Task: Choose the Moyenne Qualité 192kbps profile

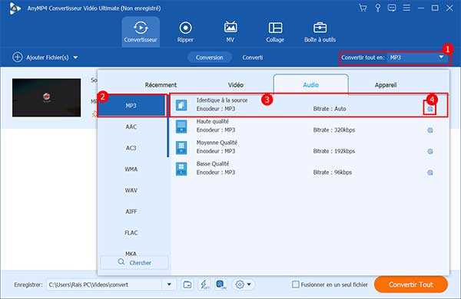Action: 309,147
